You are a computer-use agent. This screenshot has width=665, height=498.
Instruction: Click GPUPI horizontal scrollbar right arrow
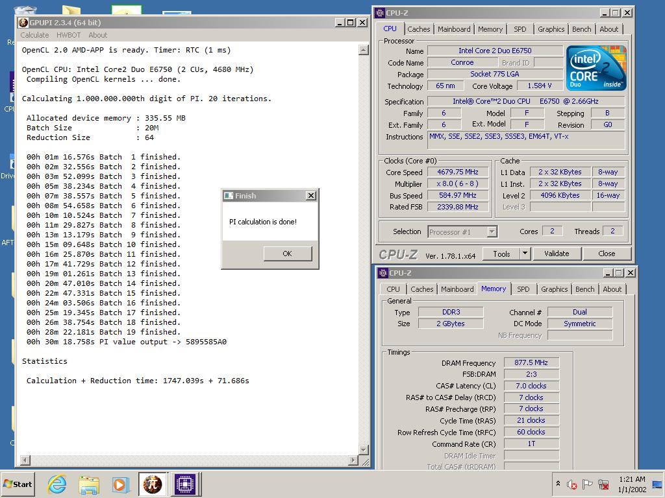[353, 460]
